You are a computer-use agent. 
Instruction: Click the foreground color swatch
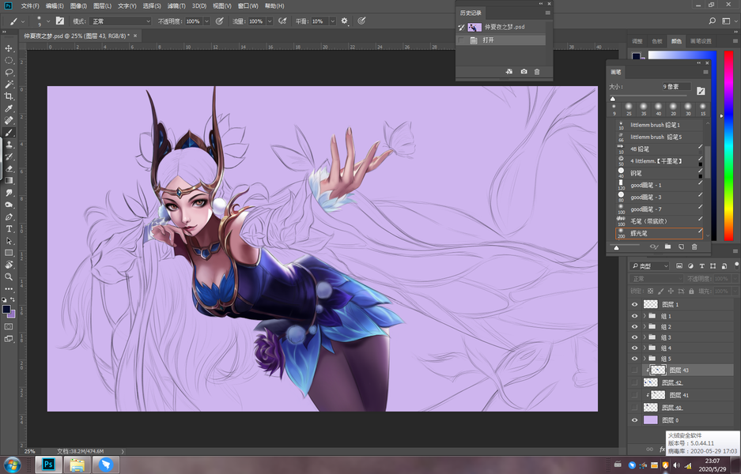pos(6,310)
